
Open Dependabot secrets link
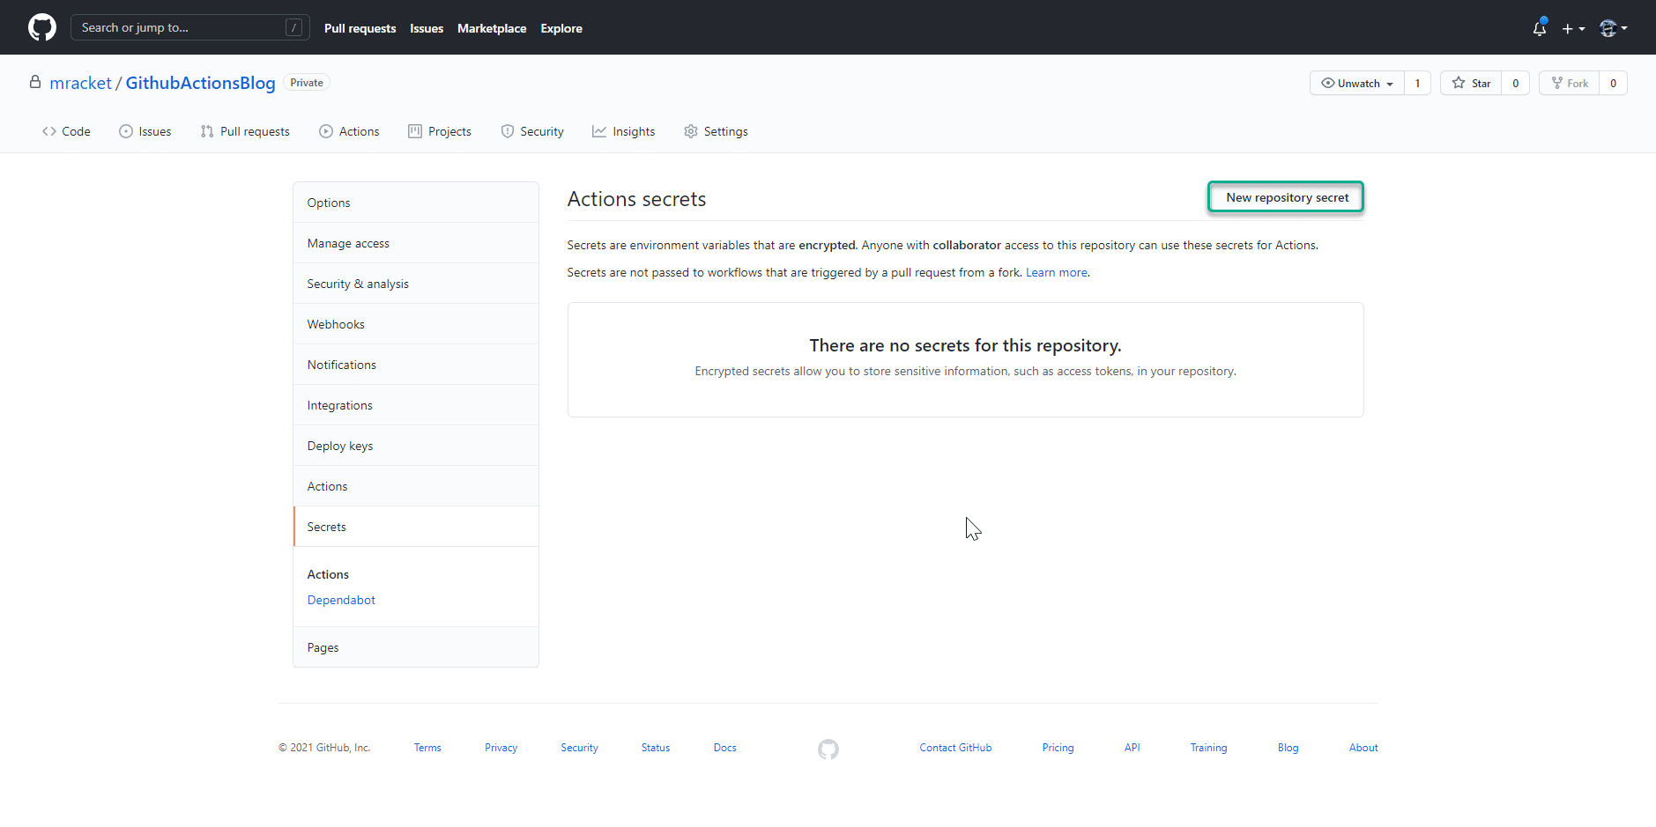coord(341,600)
